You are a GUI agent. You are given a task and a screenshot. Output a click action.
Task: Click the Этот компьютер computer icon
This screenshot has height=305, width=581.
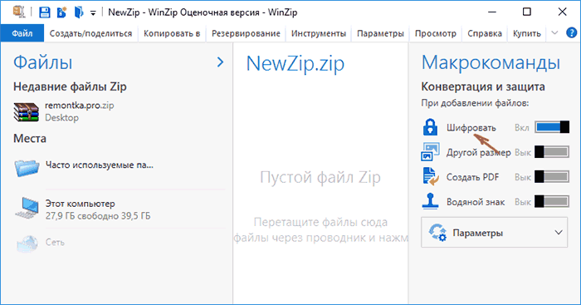pos(27,208)
